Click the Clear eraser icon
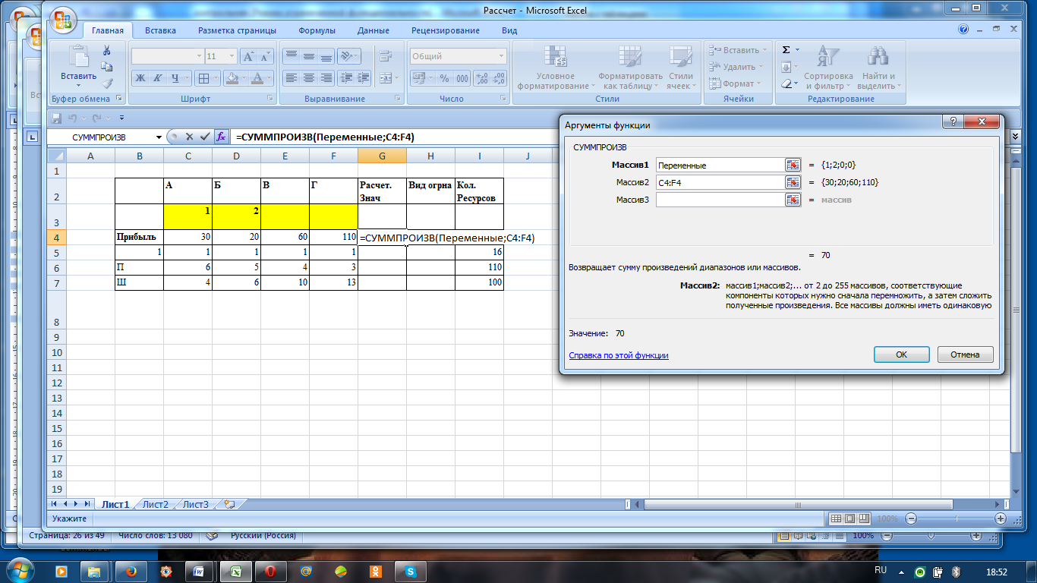 [786, 84]
